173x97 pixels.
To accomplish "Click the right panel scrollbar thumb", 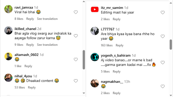I will [171, 45].
